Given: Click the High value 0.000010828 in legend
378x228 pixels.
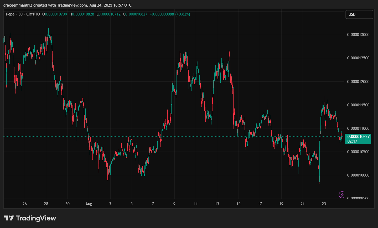Looking at the screenshot, I should (x=83, y=14).
